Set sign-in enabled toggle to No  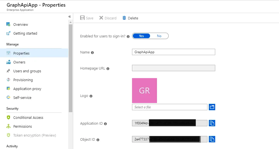click(159, 36)
